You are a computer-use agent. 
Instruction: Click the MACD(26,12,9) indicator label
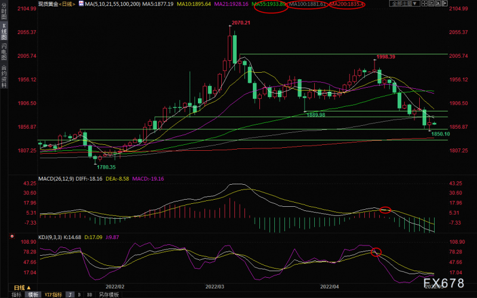[x=56, y=178]
